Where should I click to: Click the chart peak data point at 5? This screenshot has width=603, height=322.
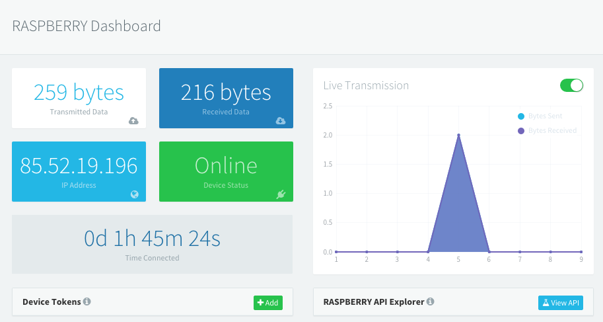point(458,135)
